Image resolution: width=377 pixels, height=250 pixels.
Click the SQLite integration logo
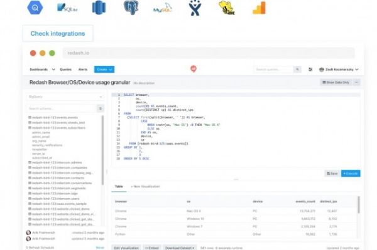click(67, 8)
